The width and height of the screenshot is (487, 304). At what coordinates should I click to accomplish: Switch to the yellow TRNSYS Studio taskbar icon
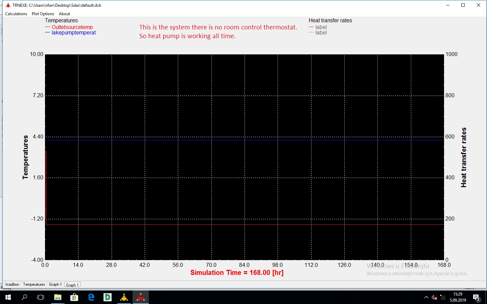pos(124,297)
